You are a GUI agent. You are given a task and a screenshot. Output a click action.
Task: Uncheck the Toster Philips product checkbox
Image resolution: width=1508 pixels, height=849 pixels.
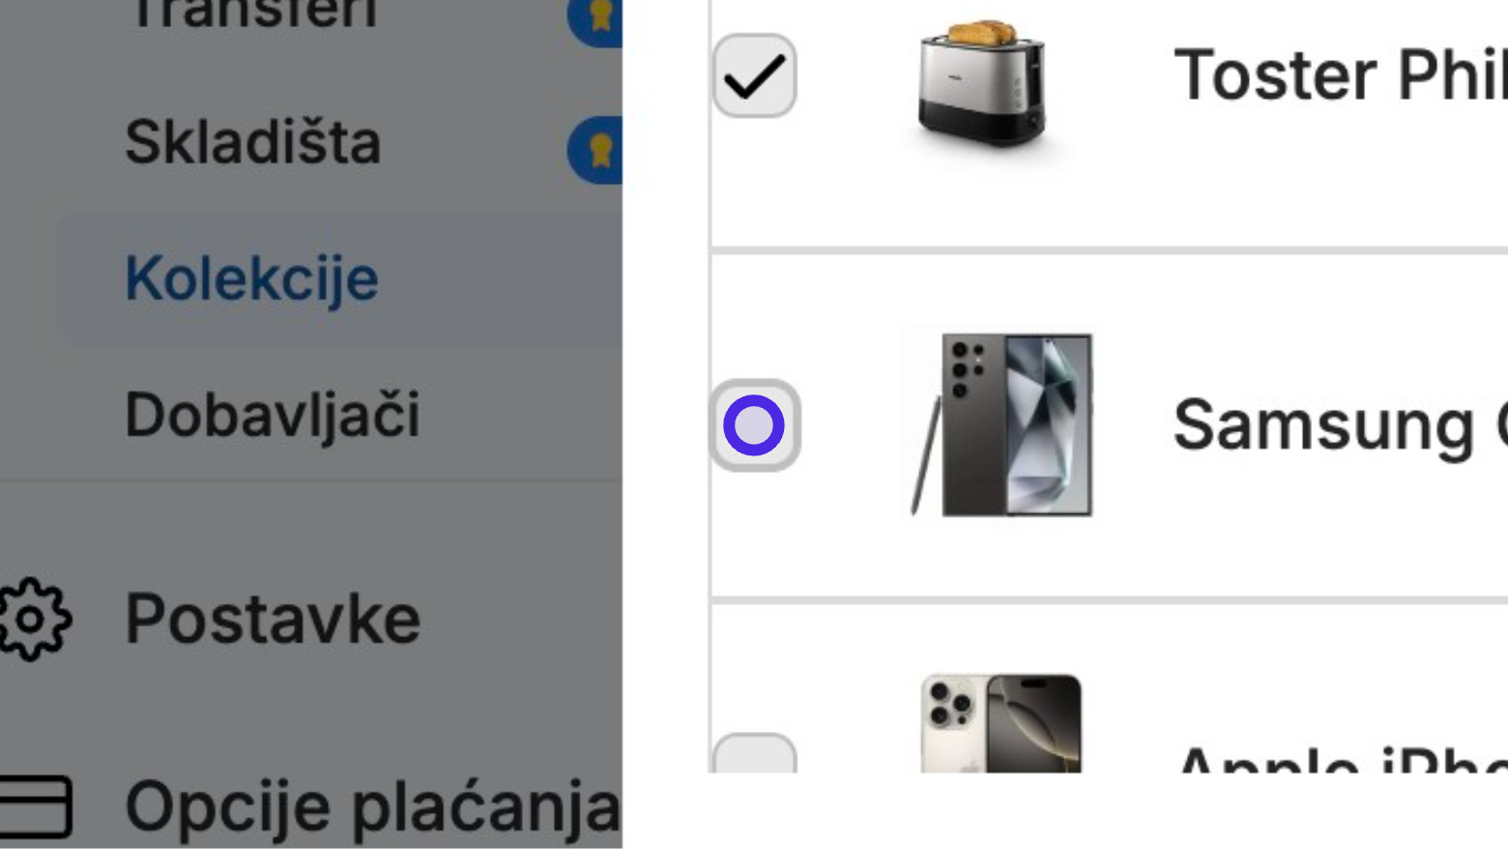[755, 75]
